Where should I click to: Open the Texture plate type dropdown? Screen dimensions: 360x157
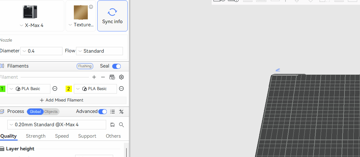pos(81,25)
